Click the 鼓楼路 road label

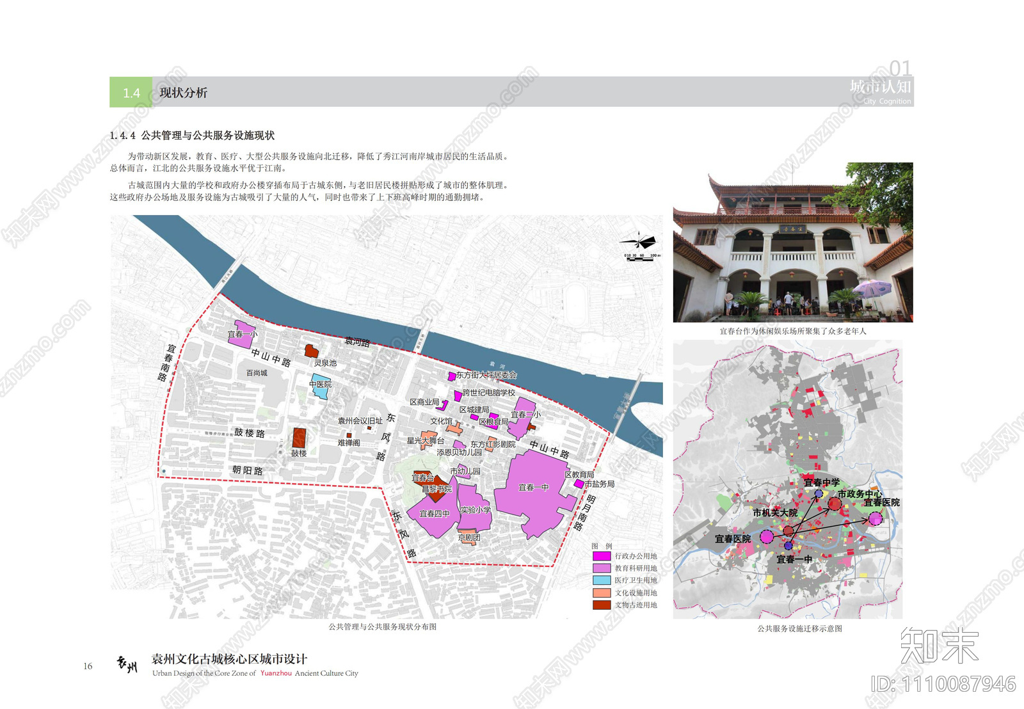click(250, 433)
